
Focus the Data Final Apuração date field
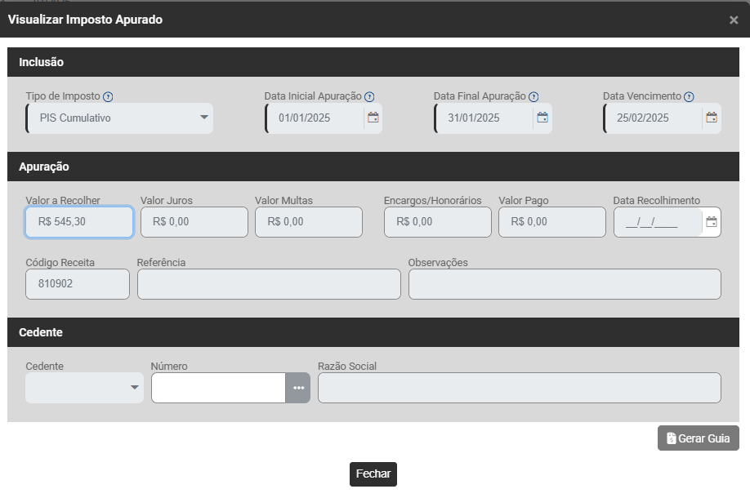[484, 118]
